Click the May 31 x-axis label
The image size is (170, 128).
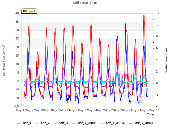(x=154, y=110)
